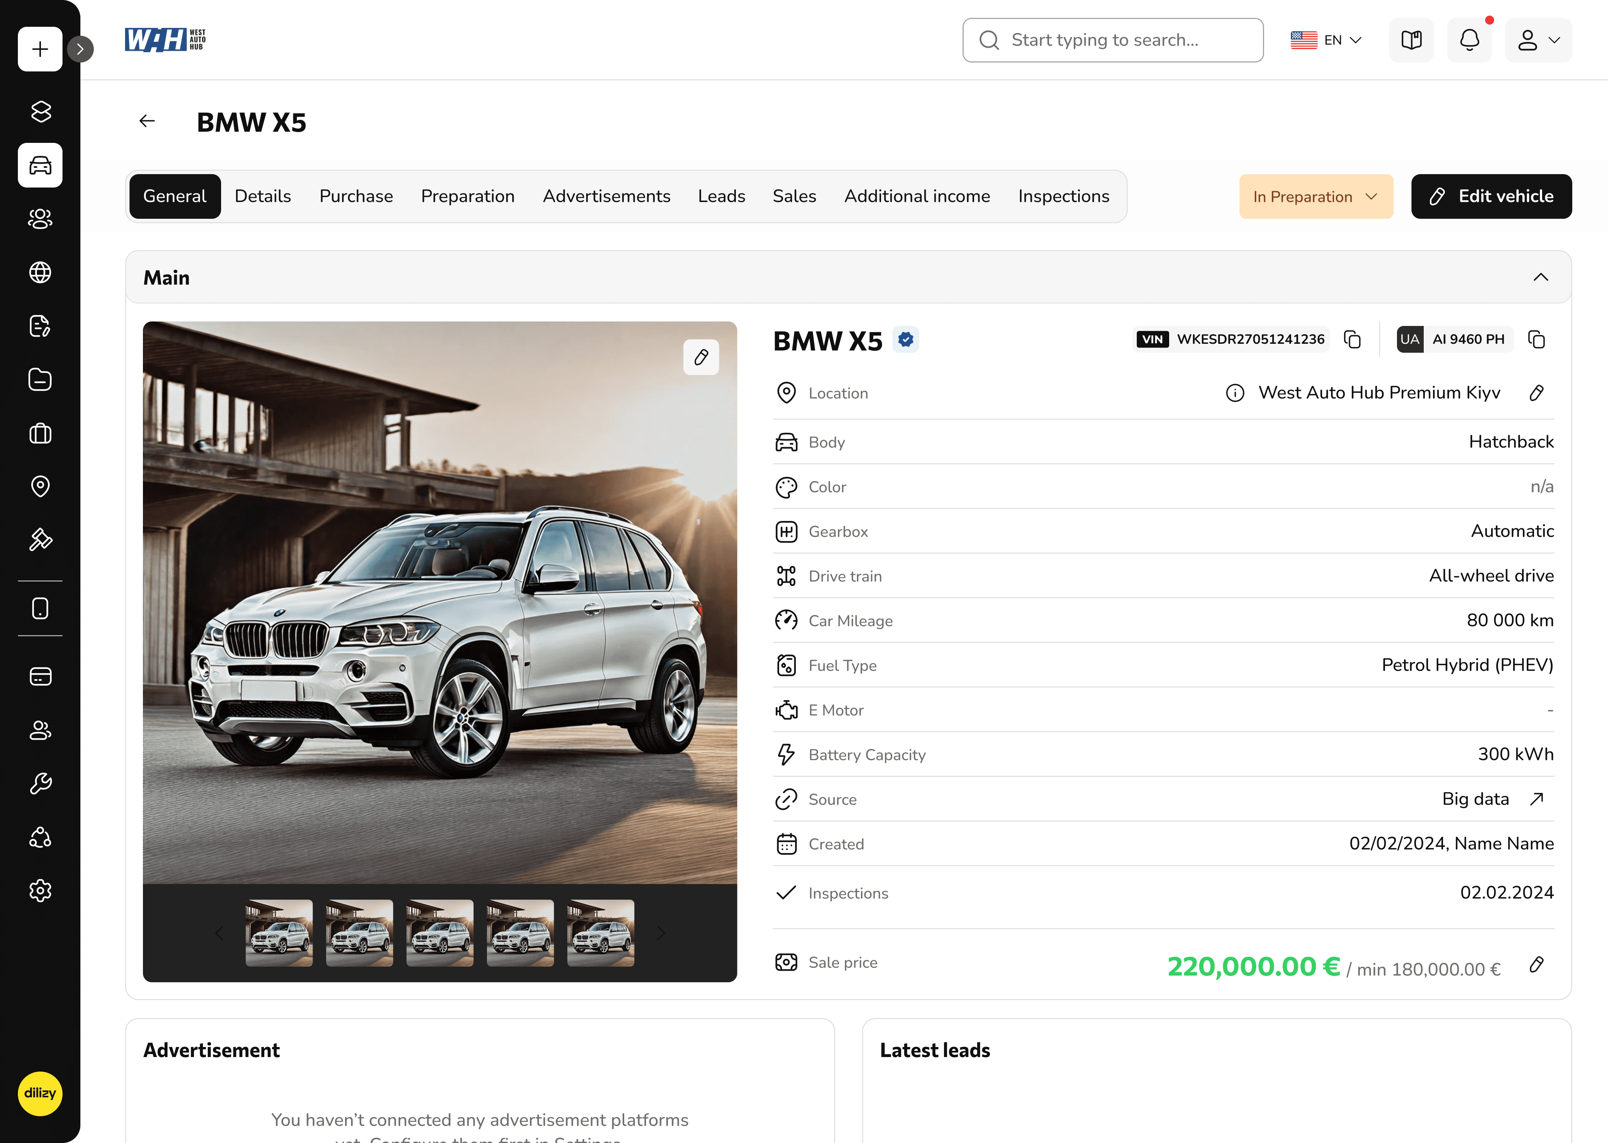Open the Advertisements tab
Image resolution: width=1608 pixels, height=1143 pixels.
point(606,196)
